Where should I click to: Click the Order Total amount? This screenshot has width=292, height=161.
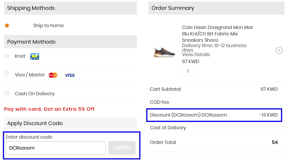[275, 142]
